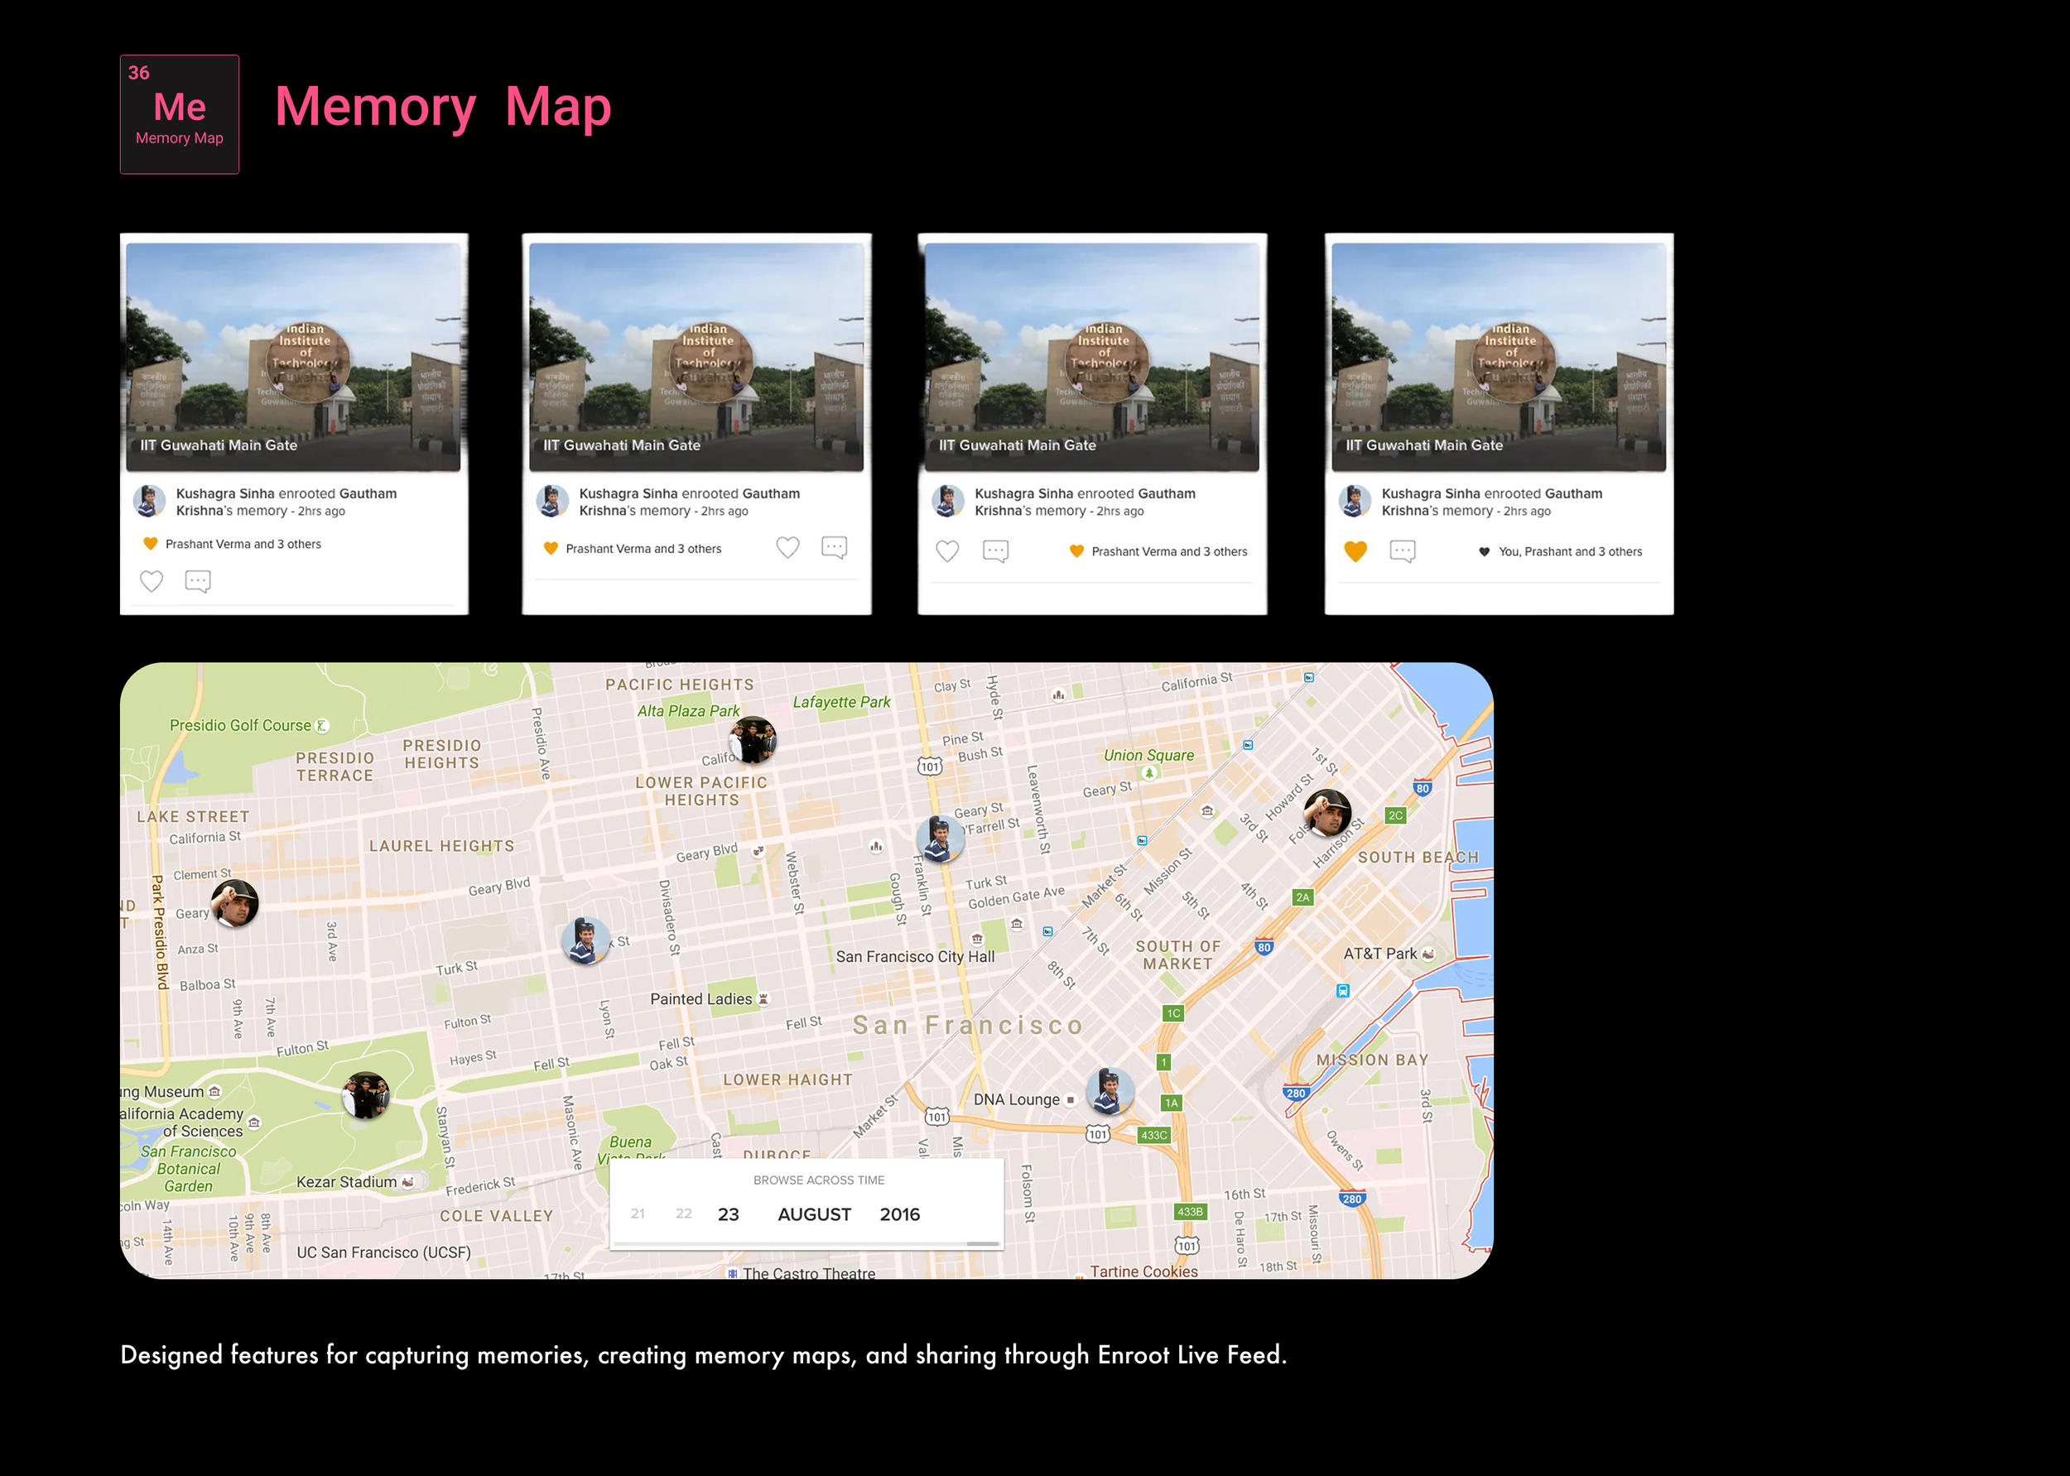Open the Me Memory Map logo tile
The height and width of the screenshot is (1476, 2070).
pyautogui.click(x=180, y=114)
